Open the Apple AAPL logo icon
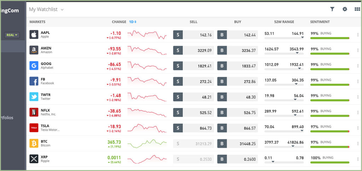362x171 pixels. tap(34, 34)
